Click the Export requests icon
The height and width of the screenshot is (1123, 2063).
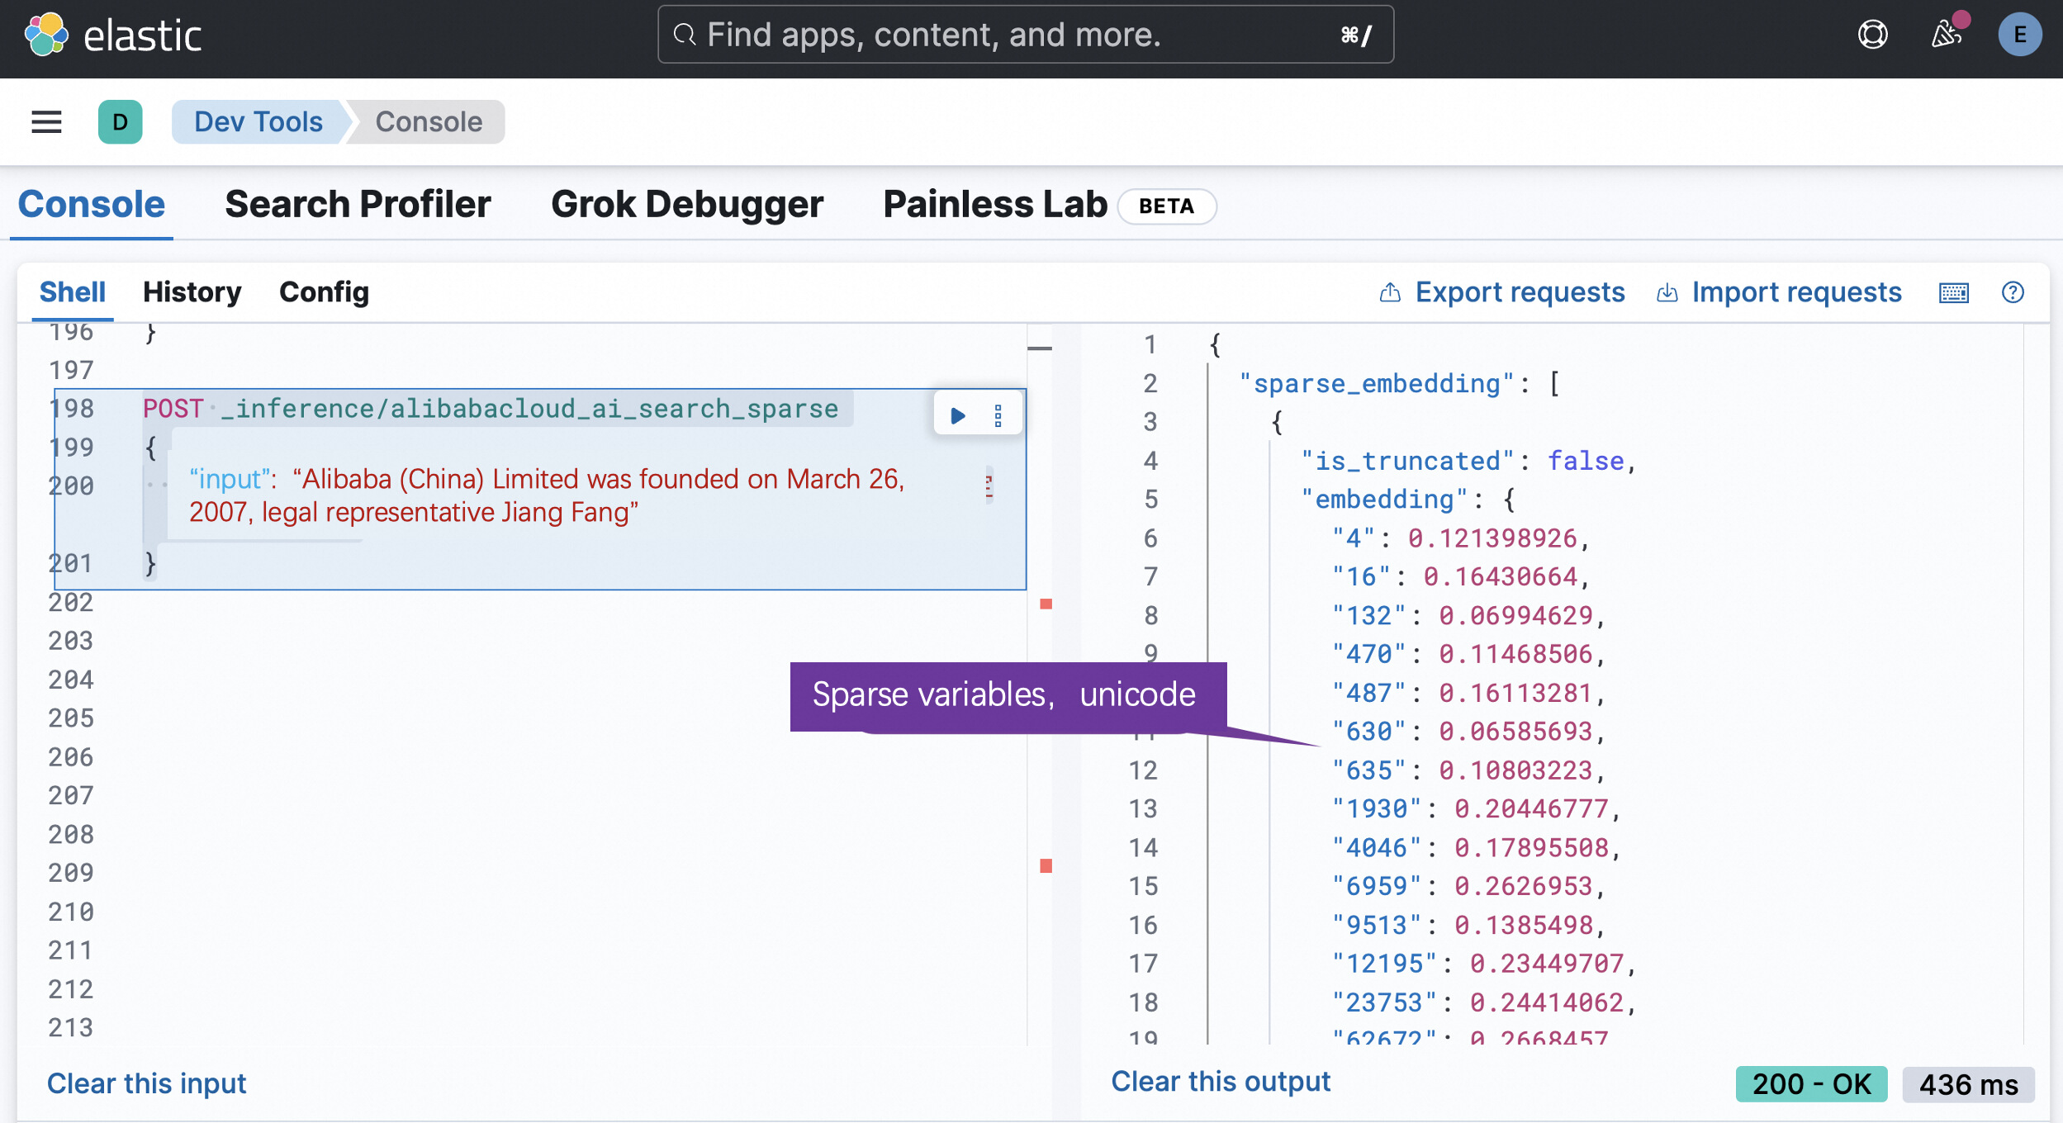click(1390, 292)
